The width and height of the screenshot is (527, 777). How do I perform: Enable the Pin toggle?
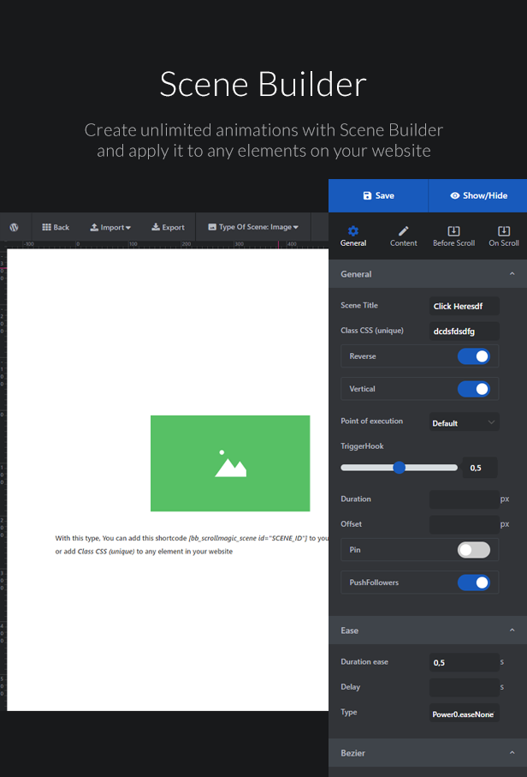point(474,550)
